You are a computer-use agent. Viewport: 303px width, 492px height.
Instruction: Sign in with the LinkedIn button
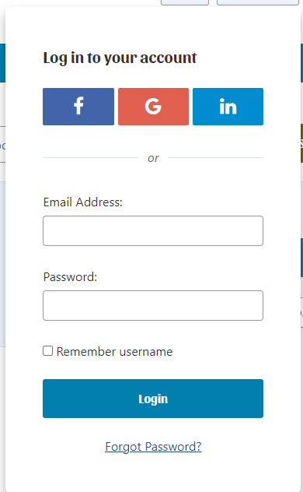(228, 107)
